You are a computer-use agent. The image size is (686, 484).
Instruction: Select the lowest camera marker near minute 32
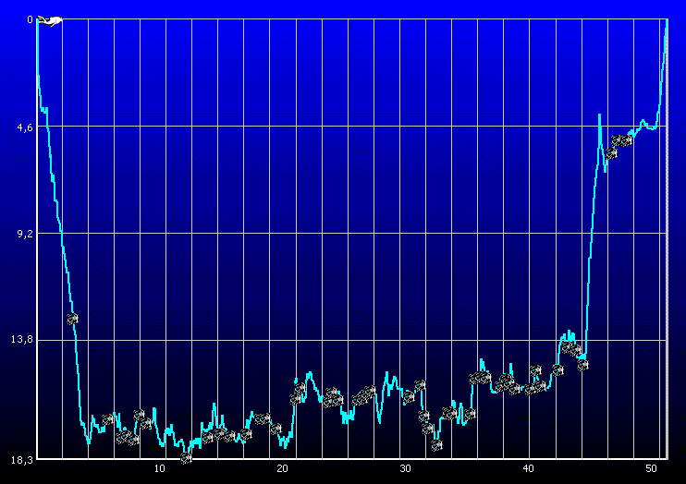pyautogui.click(x=436, y=445)
